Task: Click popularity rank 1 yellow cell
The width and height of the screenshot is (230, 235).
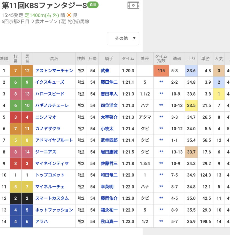Action: [x=219, y=94]
